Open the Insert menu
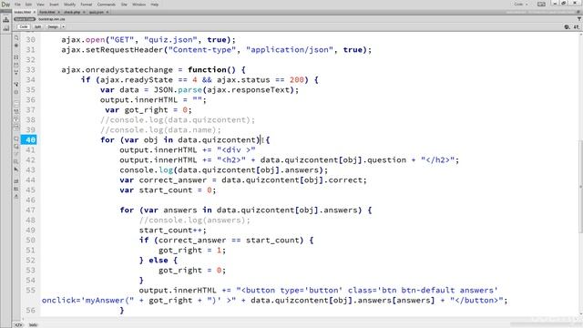 pos(54,5)
